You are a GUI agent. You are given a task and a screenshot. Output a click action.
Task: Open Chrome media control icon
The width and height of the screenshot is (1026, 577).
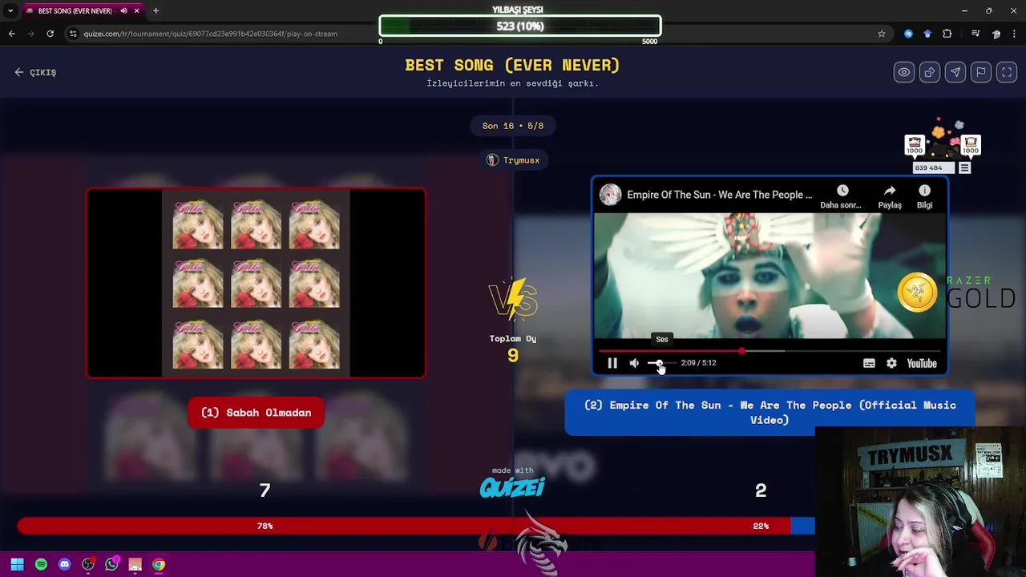tap(976, 34)
